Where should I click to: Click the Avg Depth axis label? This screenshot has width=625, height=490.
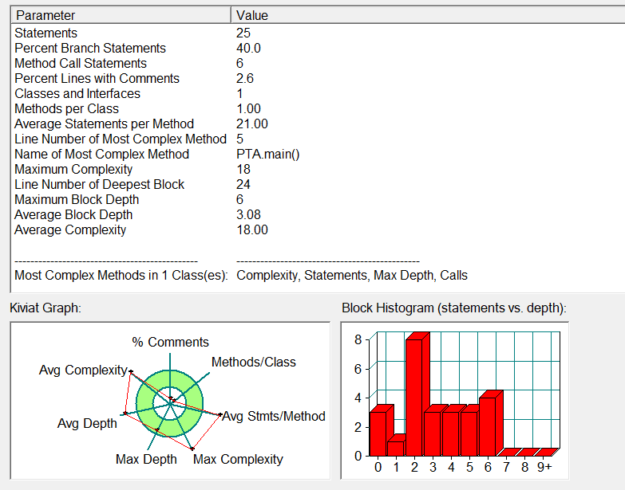[87, 423]
